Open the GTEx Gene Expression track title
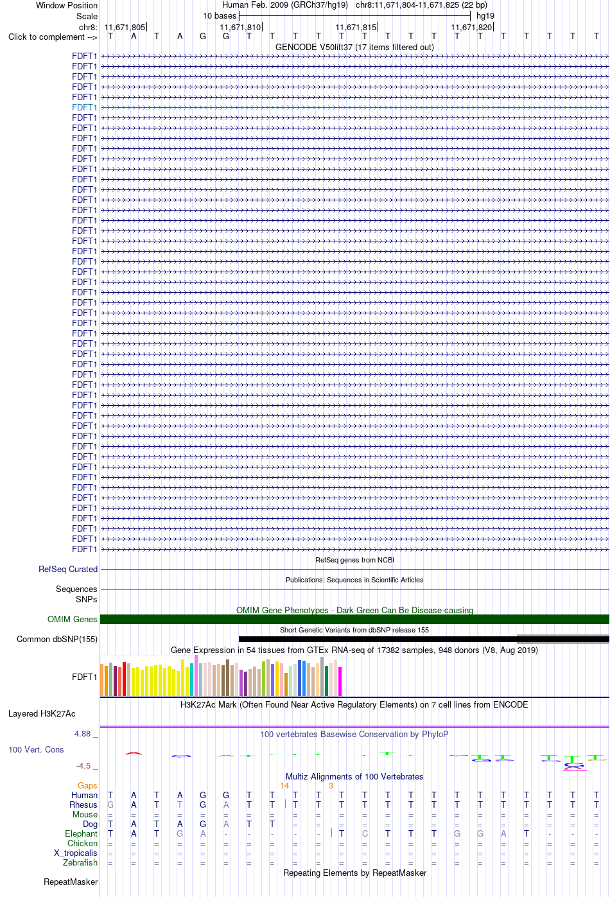 (354, 650)
